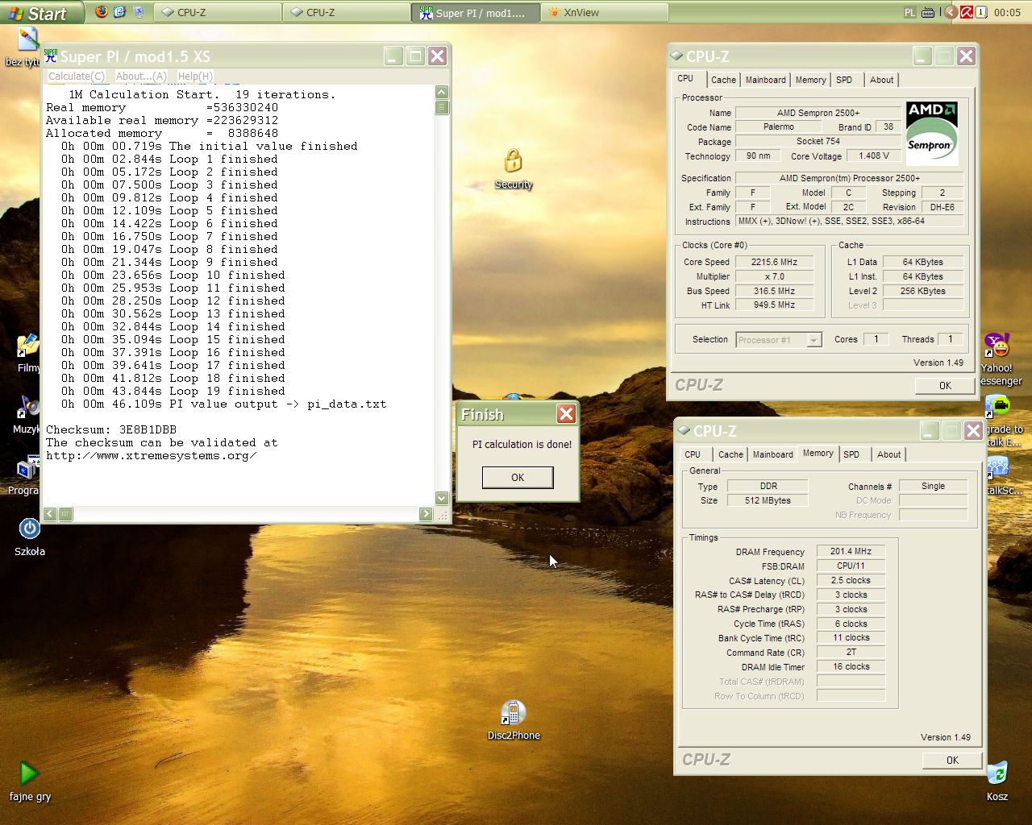Click OK in the upper CPU-Z window
Image resolution: width=1032 pixels, height=825 pixels.
[945, 385]
